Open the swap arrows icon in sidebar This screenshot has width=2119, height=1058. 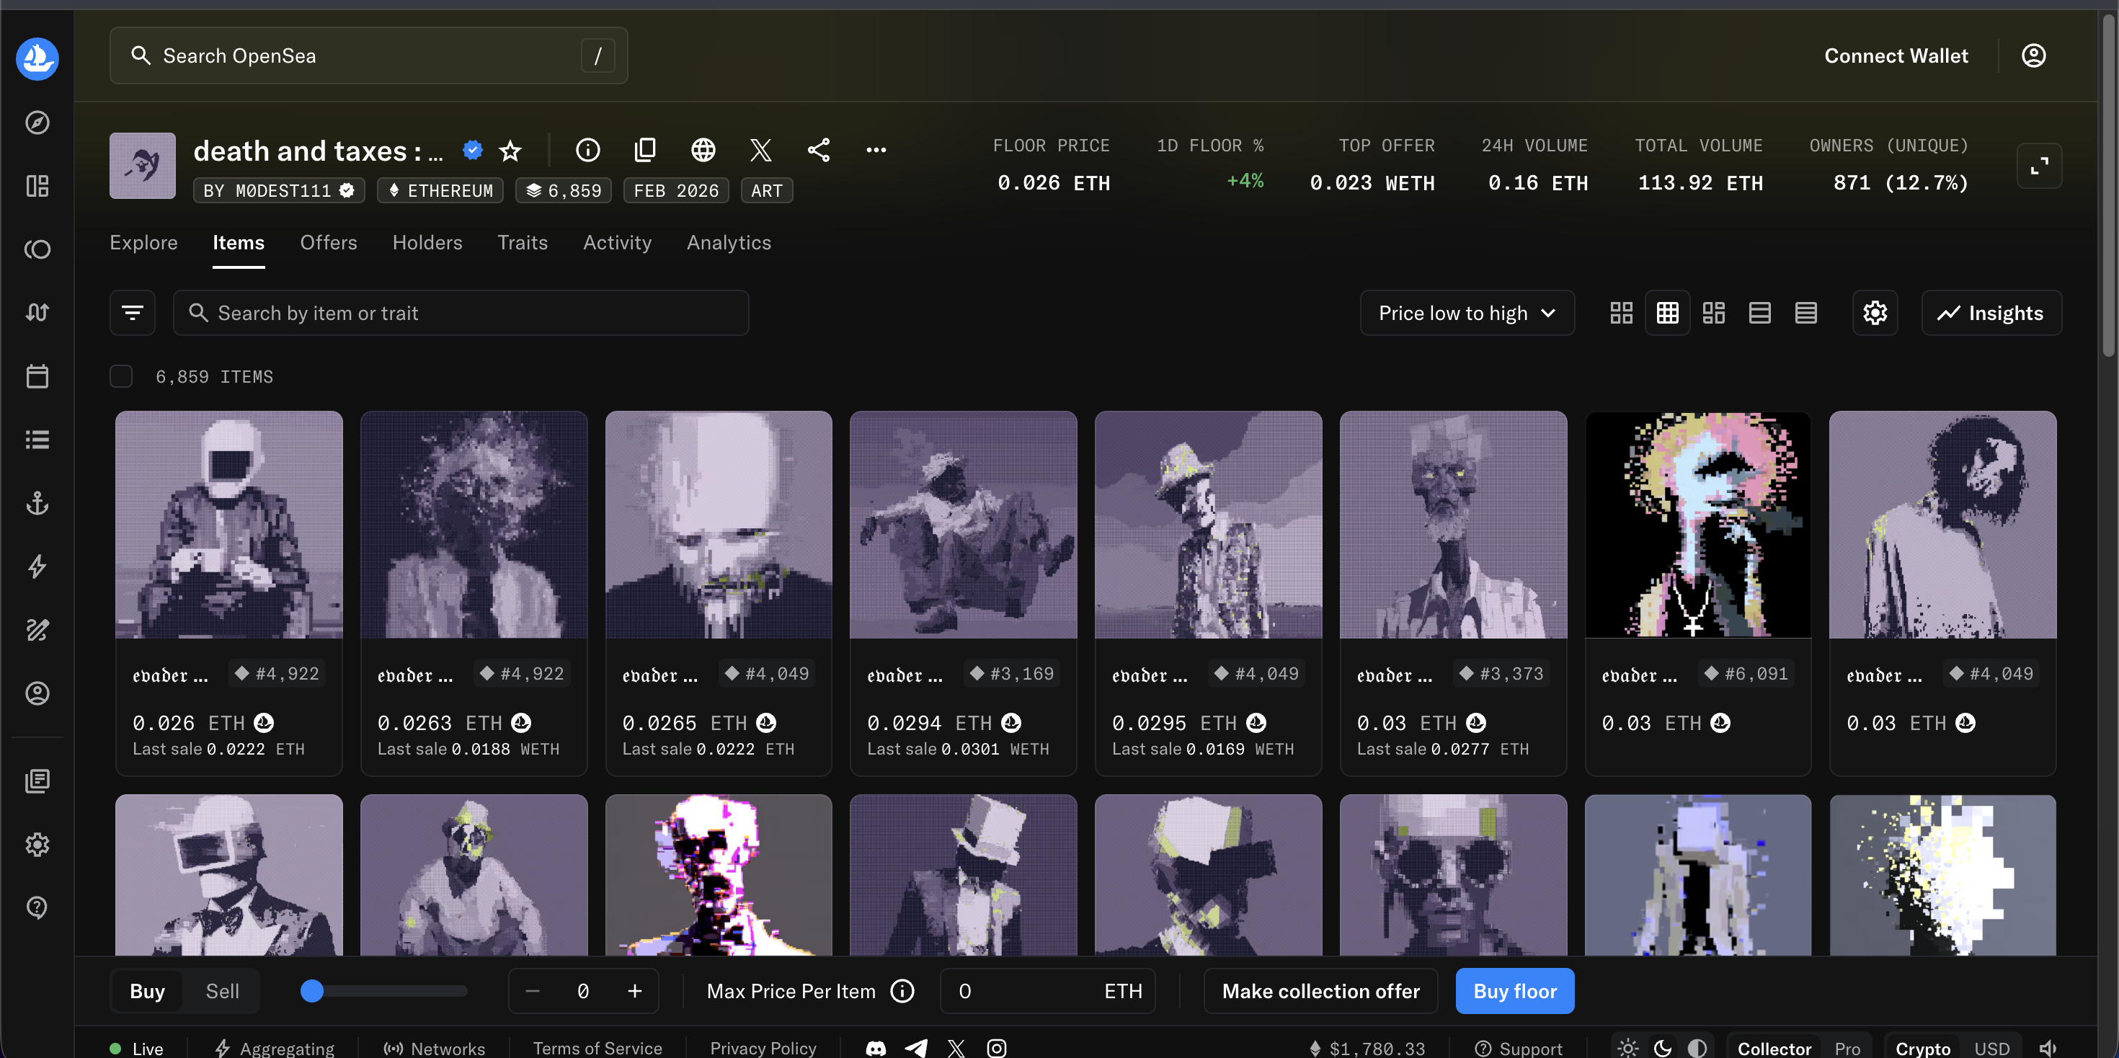tap(37, 313)
